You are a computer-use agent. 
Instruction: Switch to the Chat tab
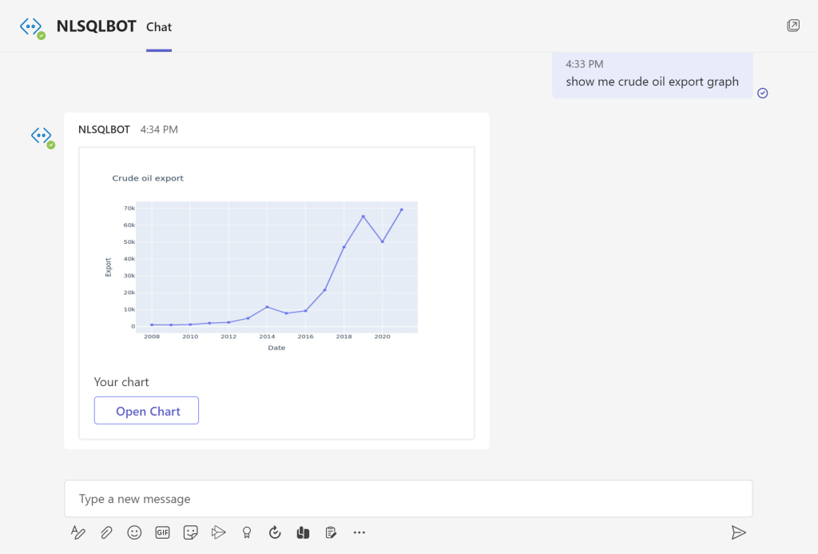(x=159, y=27)
